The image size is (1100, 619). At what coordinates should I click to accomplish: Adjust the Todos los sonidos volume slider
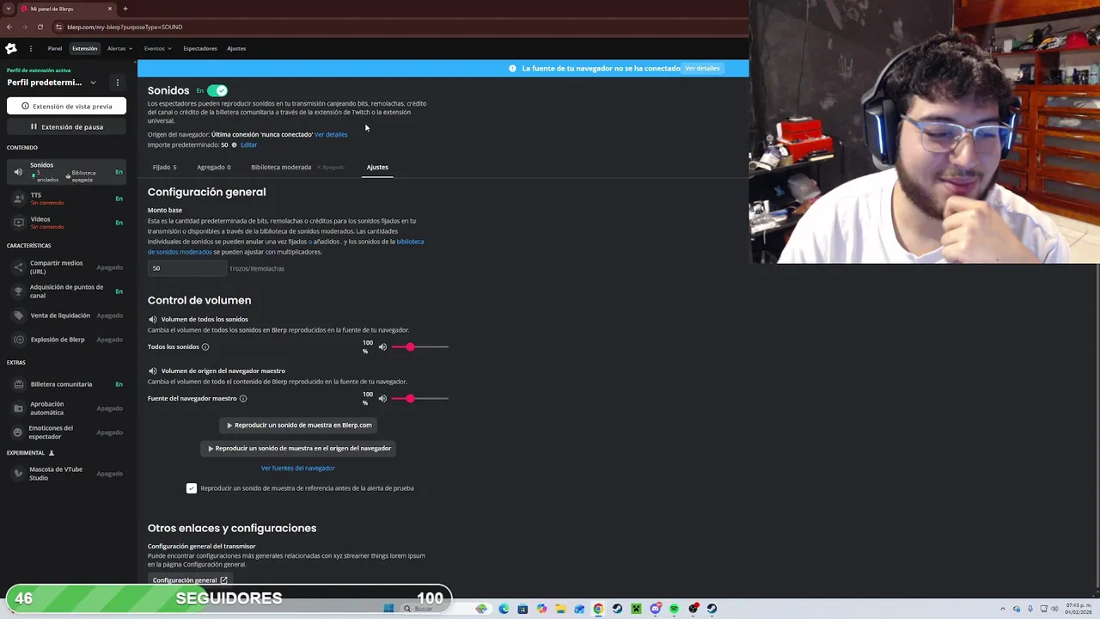click(x=420, y=347)
